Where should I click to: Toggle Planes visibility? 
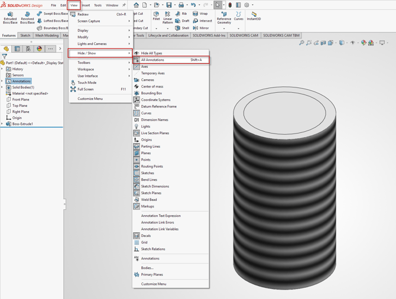pyautogui.click(x=171, y=153)
